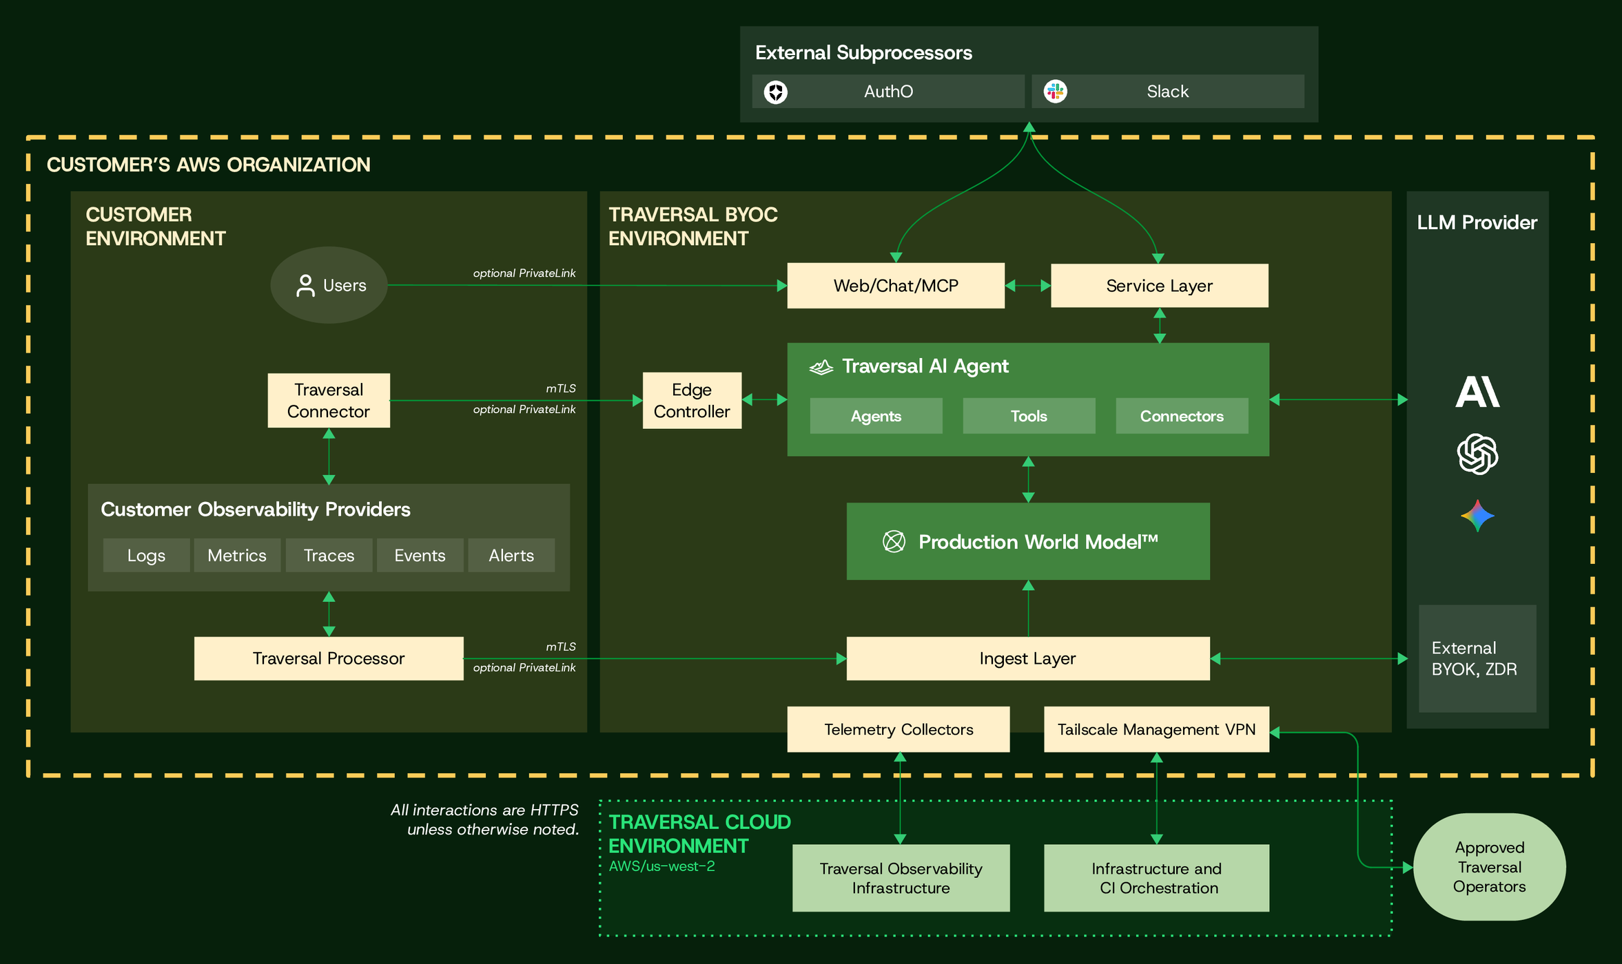Click the Anthropic logo in LLM Provider
Screen dimensions: 1622x964
click(1477, 392)
